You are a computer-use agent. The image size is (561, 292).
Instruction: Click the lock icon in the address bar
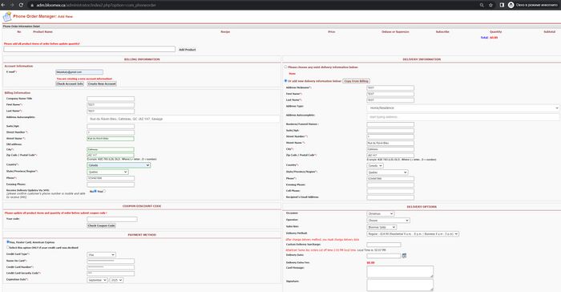pos(32,5)
